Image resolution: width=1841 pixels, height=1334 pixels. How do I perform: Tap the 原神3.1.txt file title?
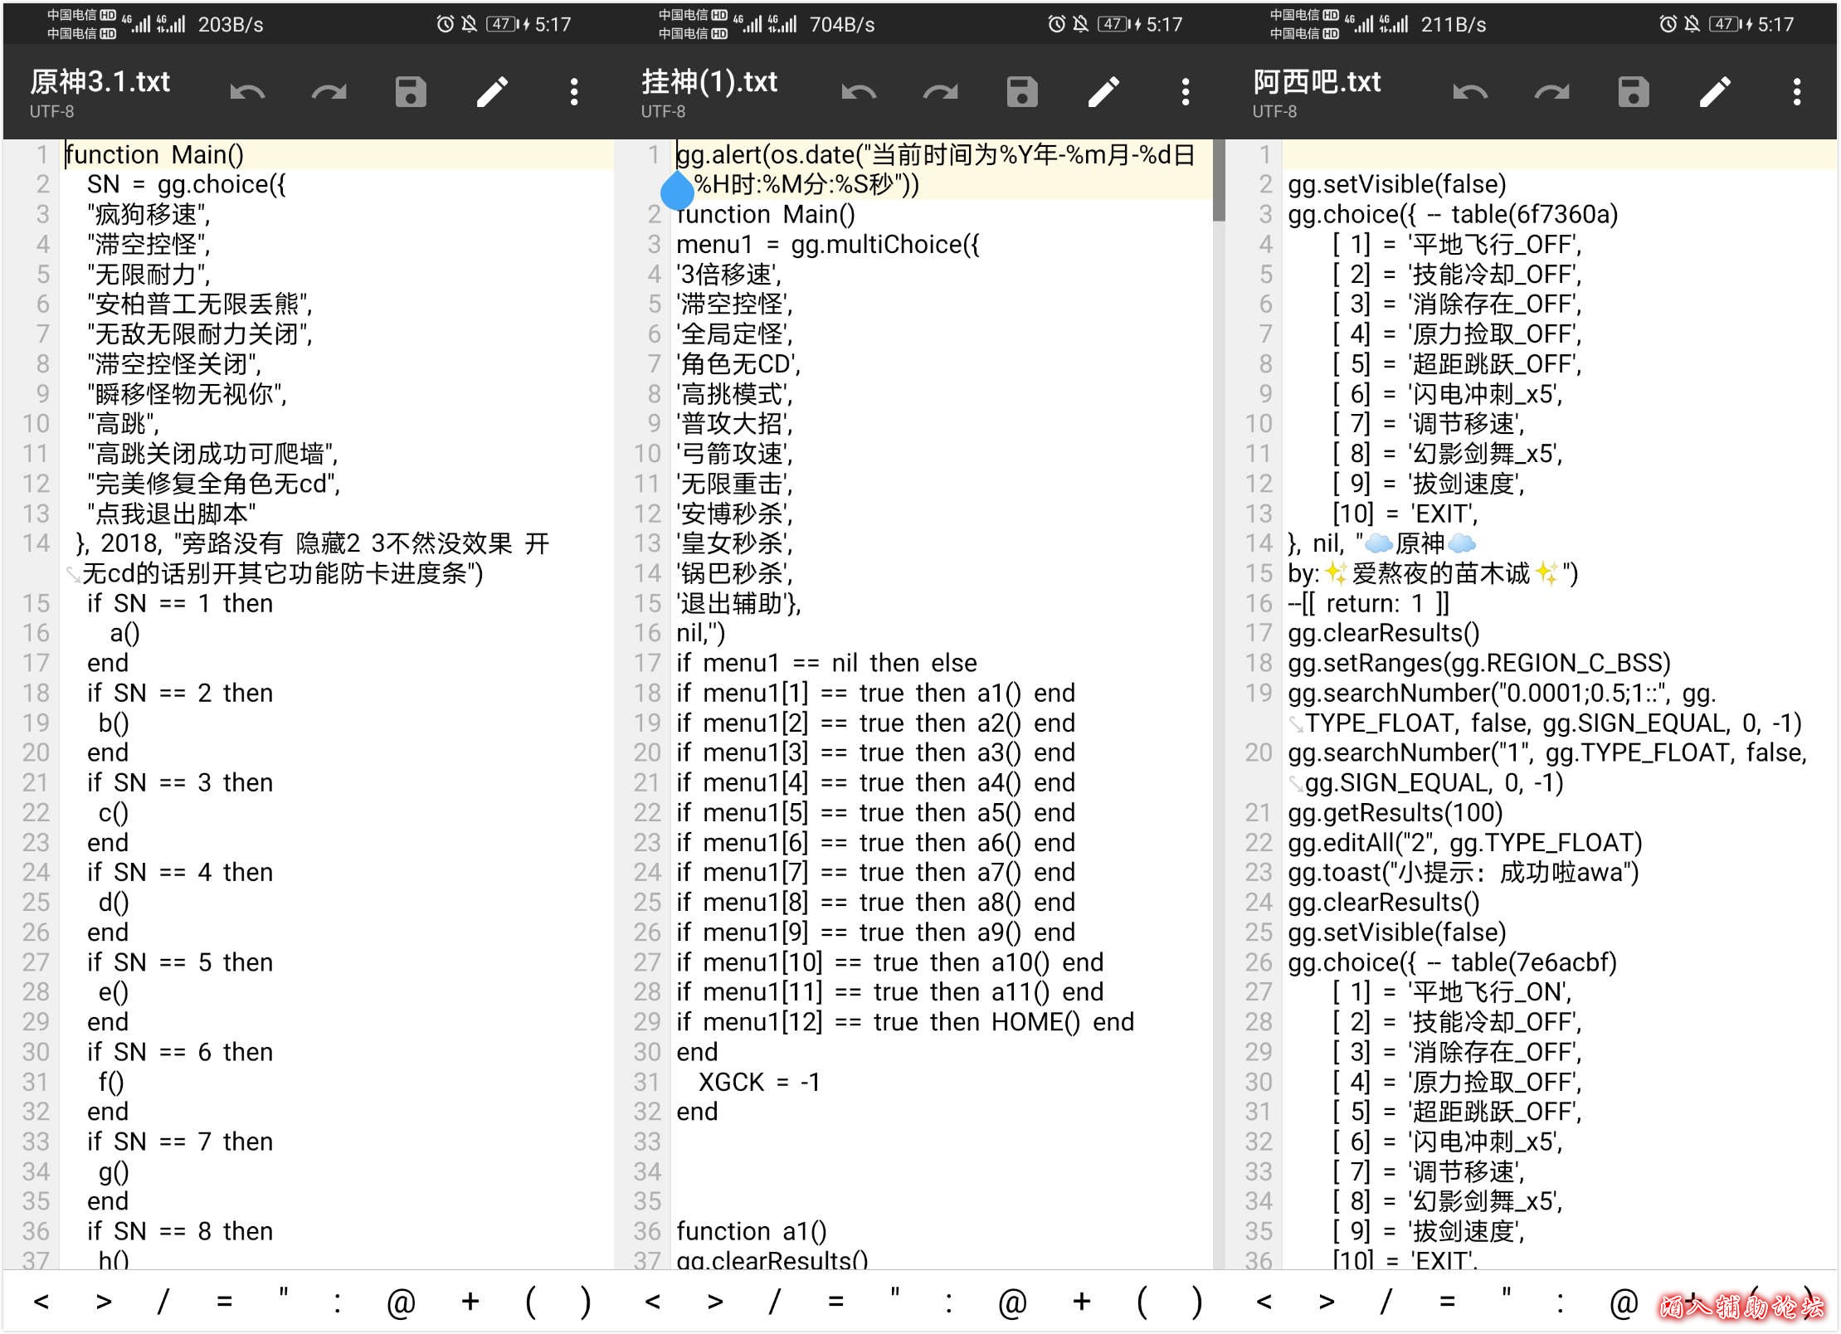click(x=100, y=82)
